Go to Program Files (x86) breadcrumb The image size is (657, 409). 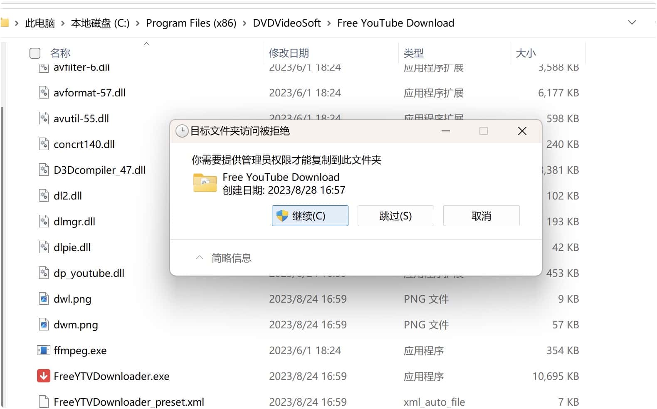(191, 23)
